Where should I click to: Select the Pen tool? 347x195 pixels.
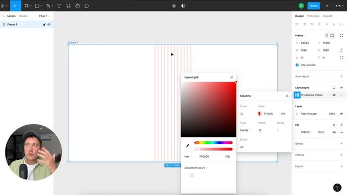click(x=48, y=6)
